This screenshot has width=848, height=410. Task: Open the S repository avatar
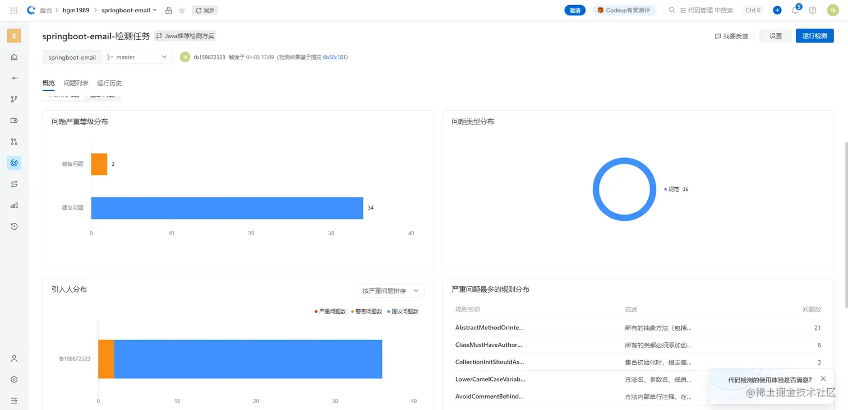tap(14, 36)
